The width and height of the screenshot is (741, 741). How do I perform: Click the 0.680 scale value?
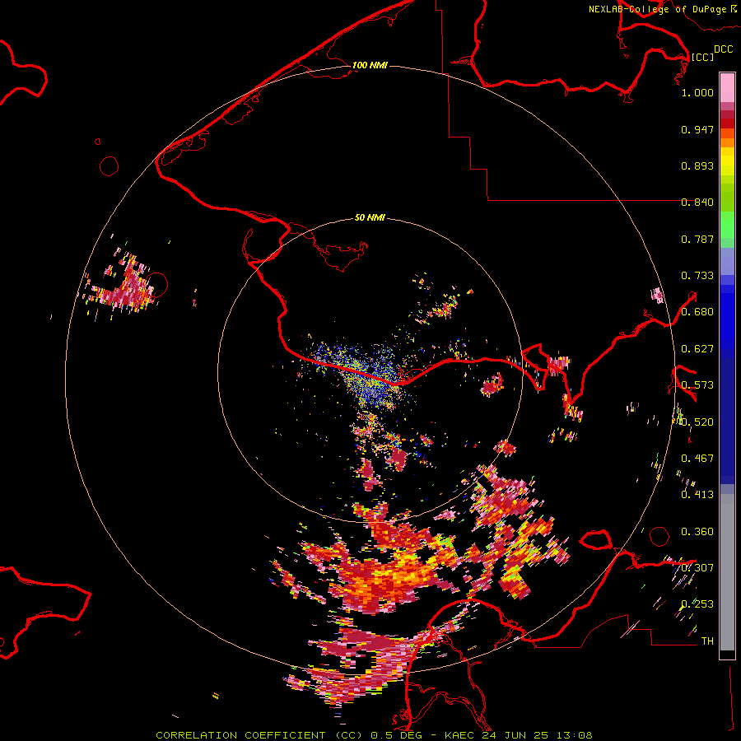pos(697,312)
